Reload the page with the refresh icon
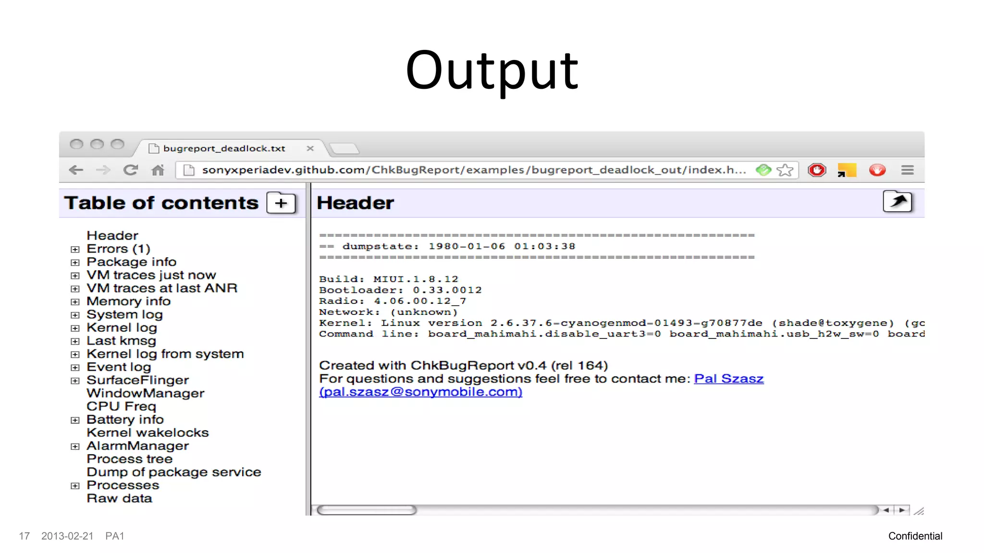This screenshot has height=553, width=984. [130, 170]
